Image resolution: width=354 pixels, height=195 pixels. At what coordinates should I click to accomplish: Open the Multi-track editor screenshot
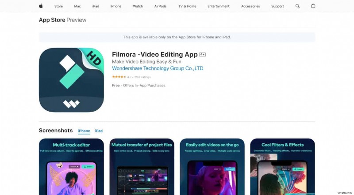click(x=71, y=167)
